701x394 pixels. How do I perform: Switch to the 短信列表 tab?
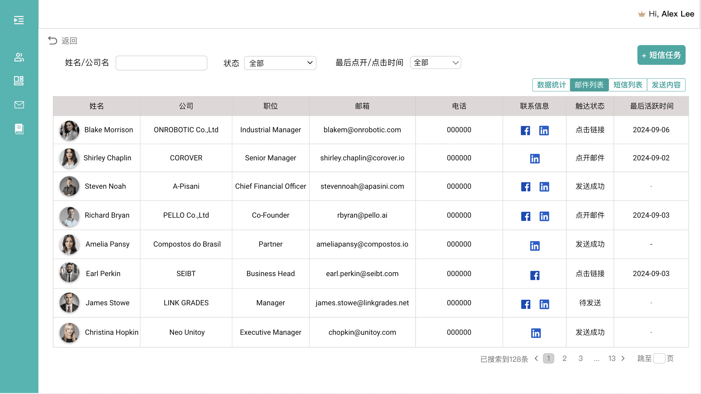click(628, 85)
